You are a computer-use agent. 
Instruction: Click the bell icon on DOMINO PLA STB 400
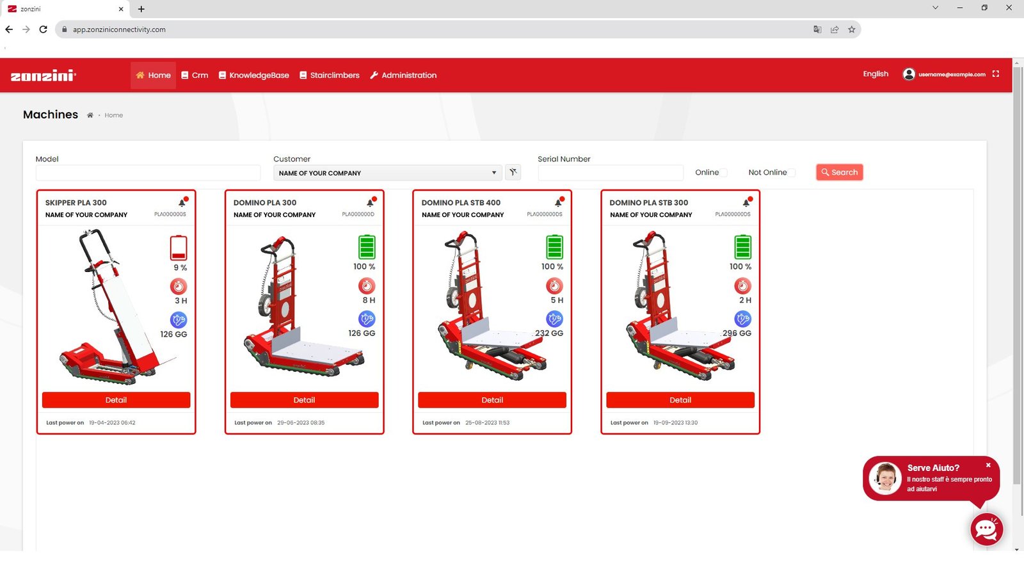559,202
